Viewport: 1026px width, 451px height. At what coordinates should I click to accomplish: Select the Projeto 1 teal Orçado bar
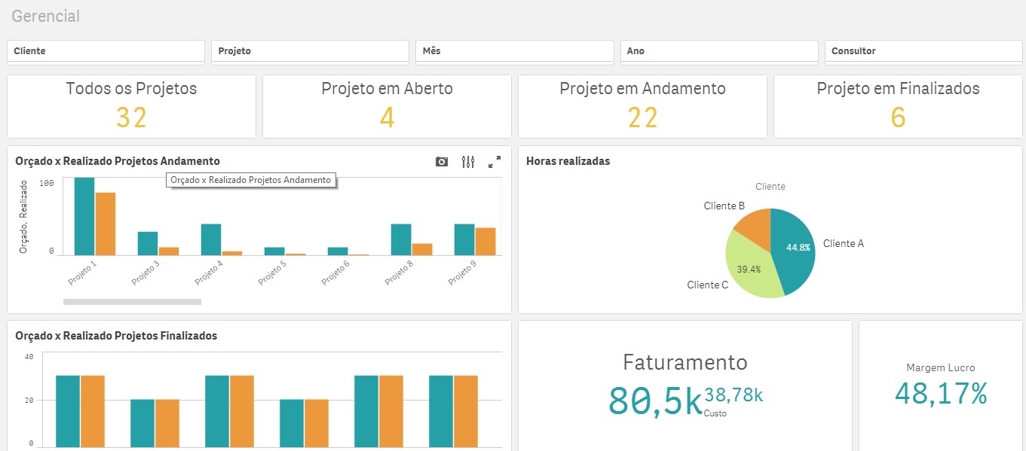[84, 217]
